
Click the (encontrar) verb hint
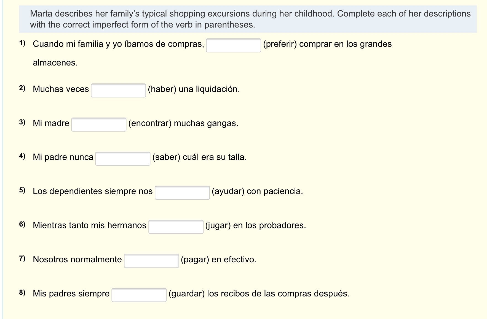[150, 123]
